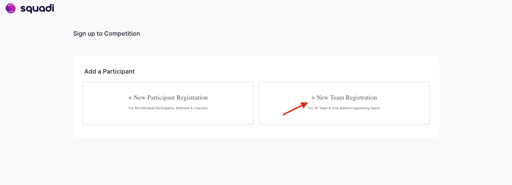The width and height of the screenshot is (512, 185).
Task: Click the words "registering teams" in team card
Action: [366, 108]
